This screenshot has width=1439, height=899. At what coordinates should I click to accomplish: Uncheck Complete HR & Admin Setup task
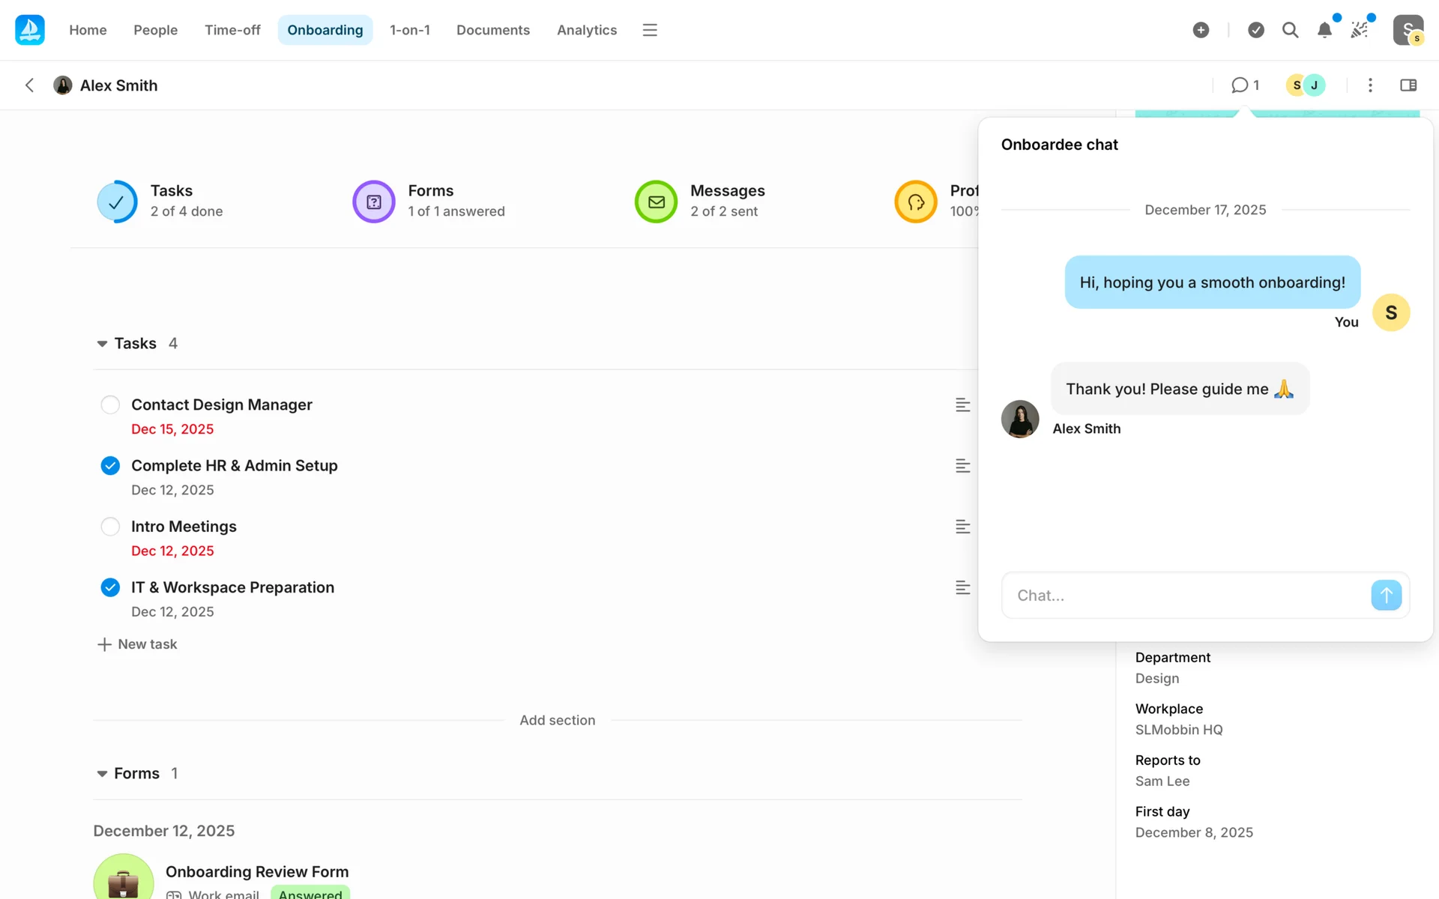point(110,466)
